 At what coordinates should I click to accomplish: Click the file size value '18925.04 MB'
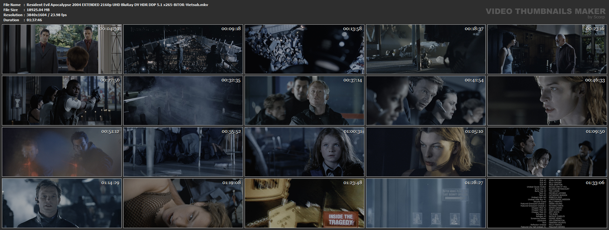point(38,10)
